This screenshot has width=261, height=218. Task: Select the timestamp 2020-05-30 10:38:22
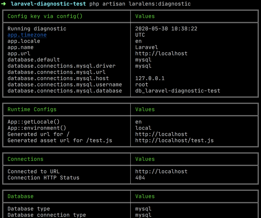166,29
